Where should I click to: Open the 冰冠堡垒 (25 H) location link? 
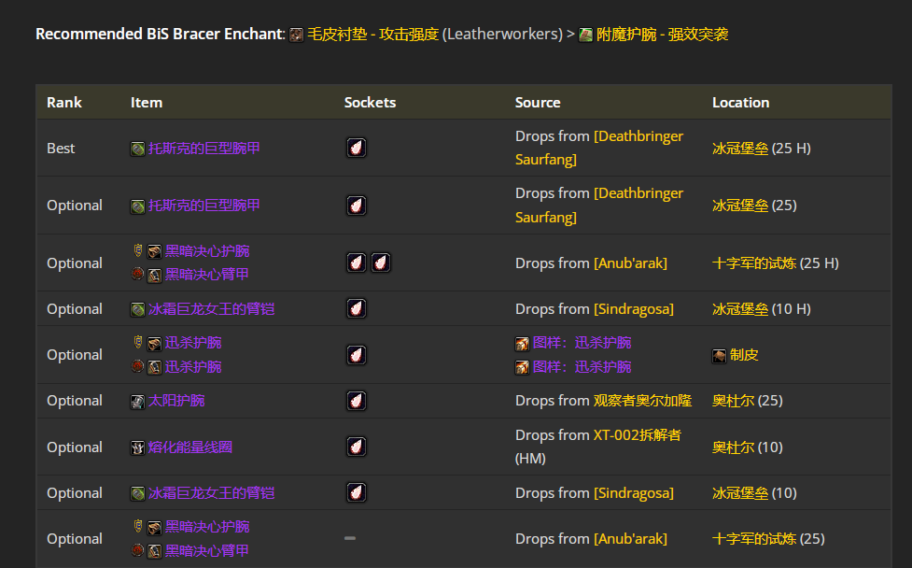(x=737, y=148)
